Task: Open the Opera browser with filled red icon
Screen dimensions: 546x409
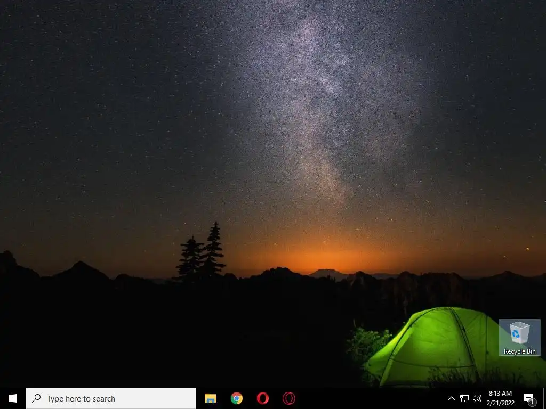Action: [x=263, y=398]
